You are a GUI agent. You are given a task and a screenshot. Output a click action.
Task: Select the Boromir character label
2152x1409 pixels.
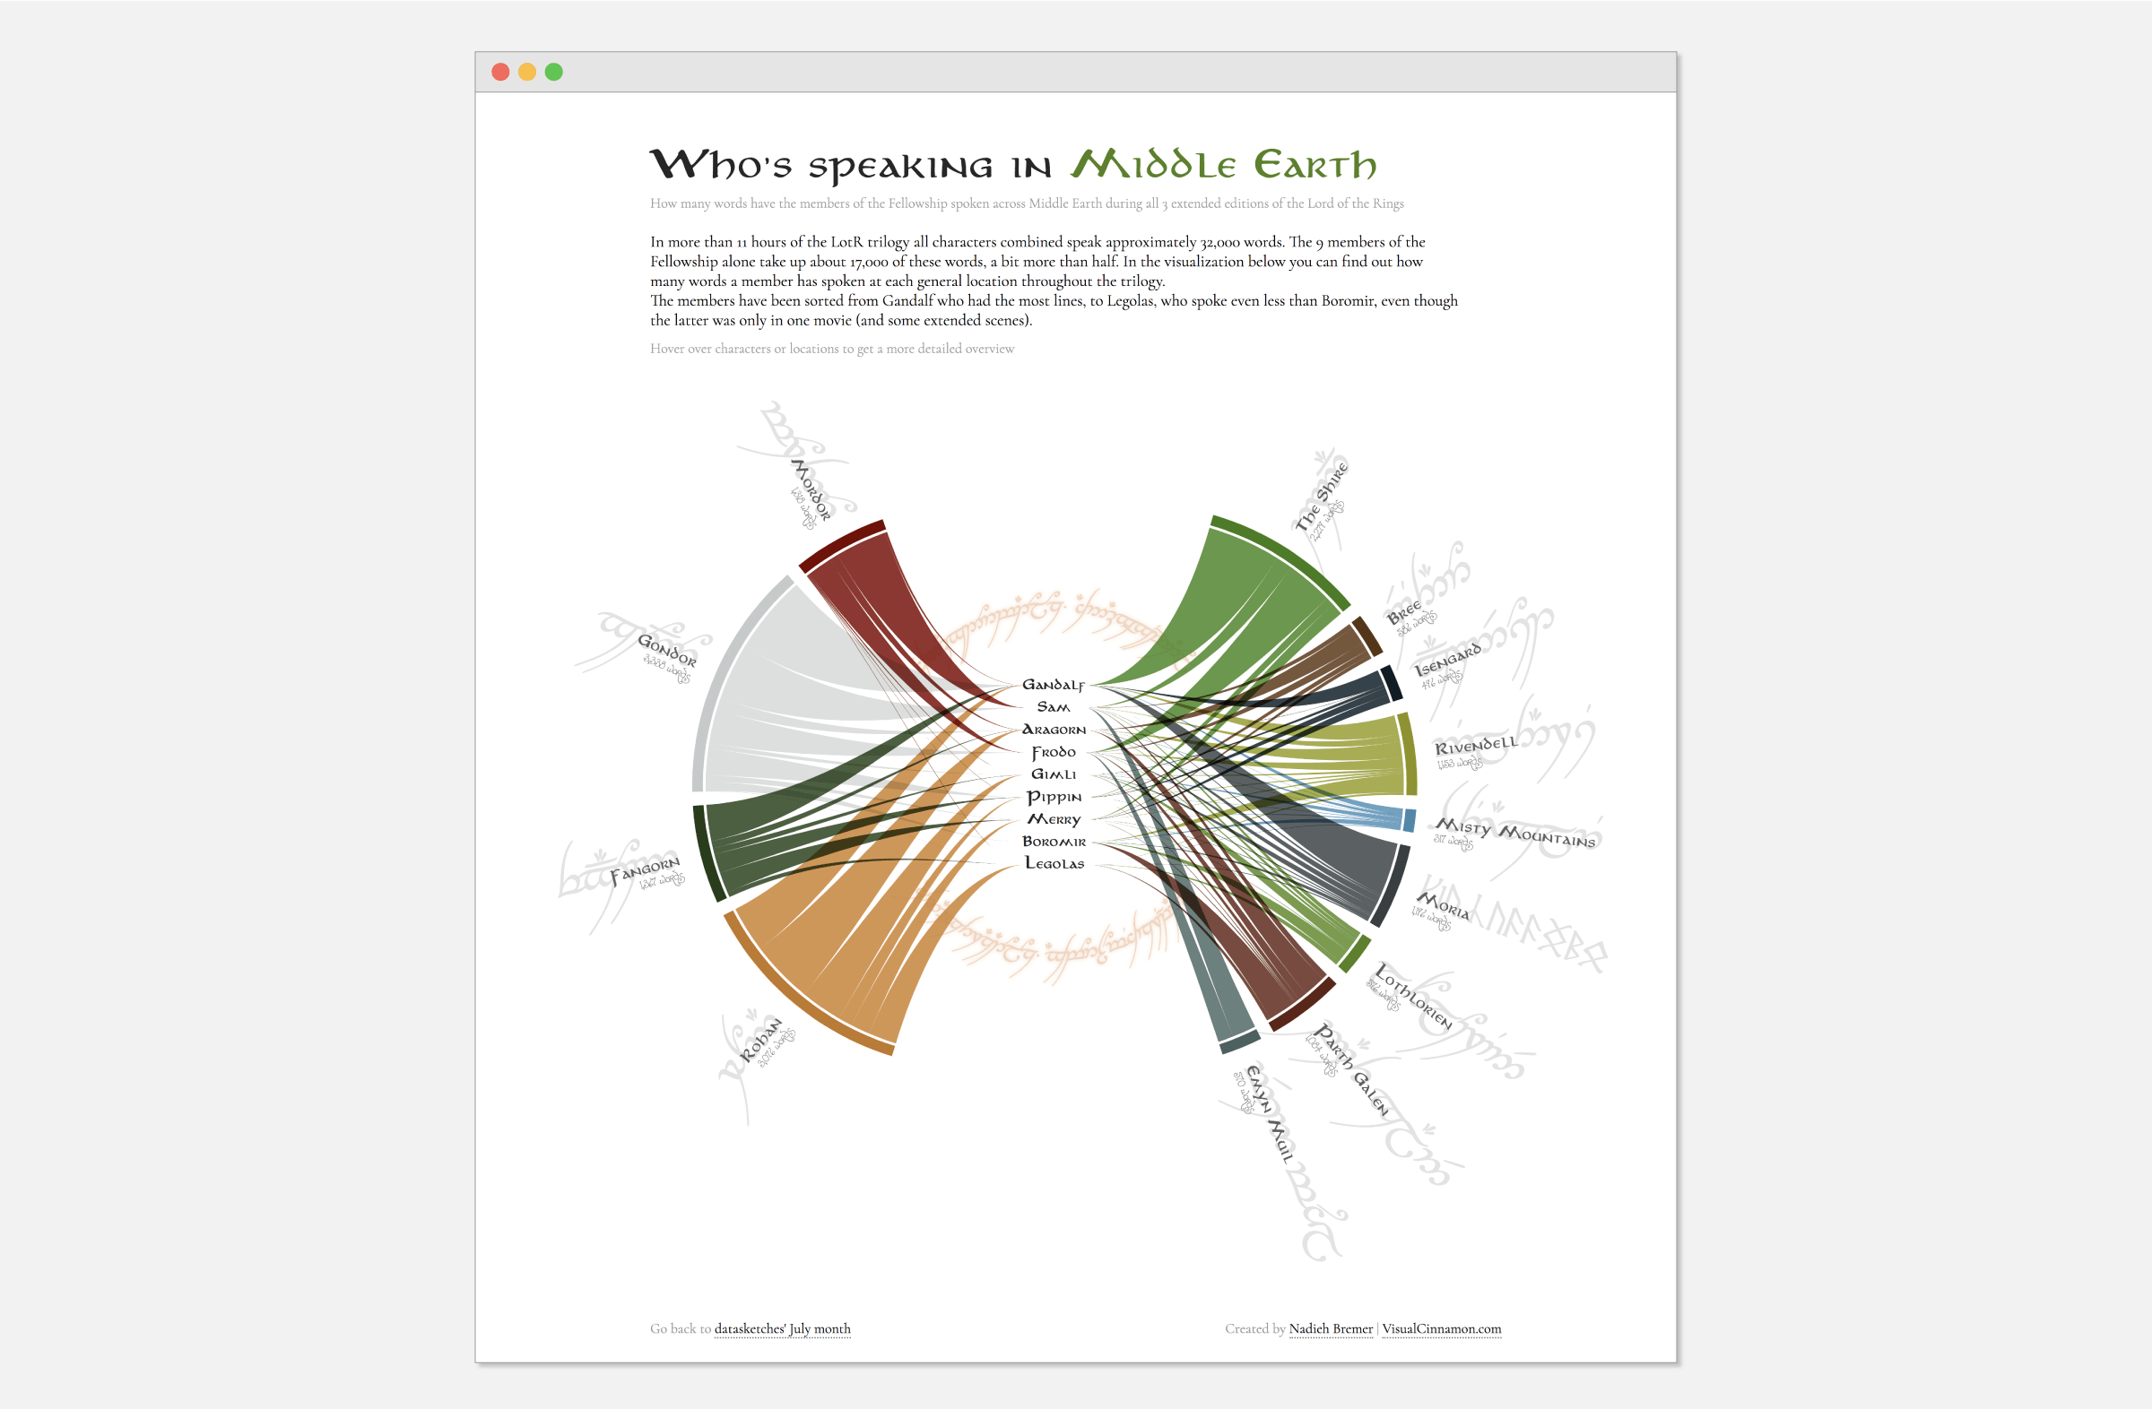tap(1054, 842)
